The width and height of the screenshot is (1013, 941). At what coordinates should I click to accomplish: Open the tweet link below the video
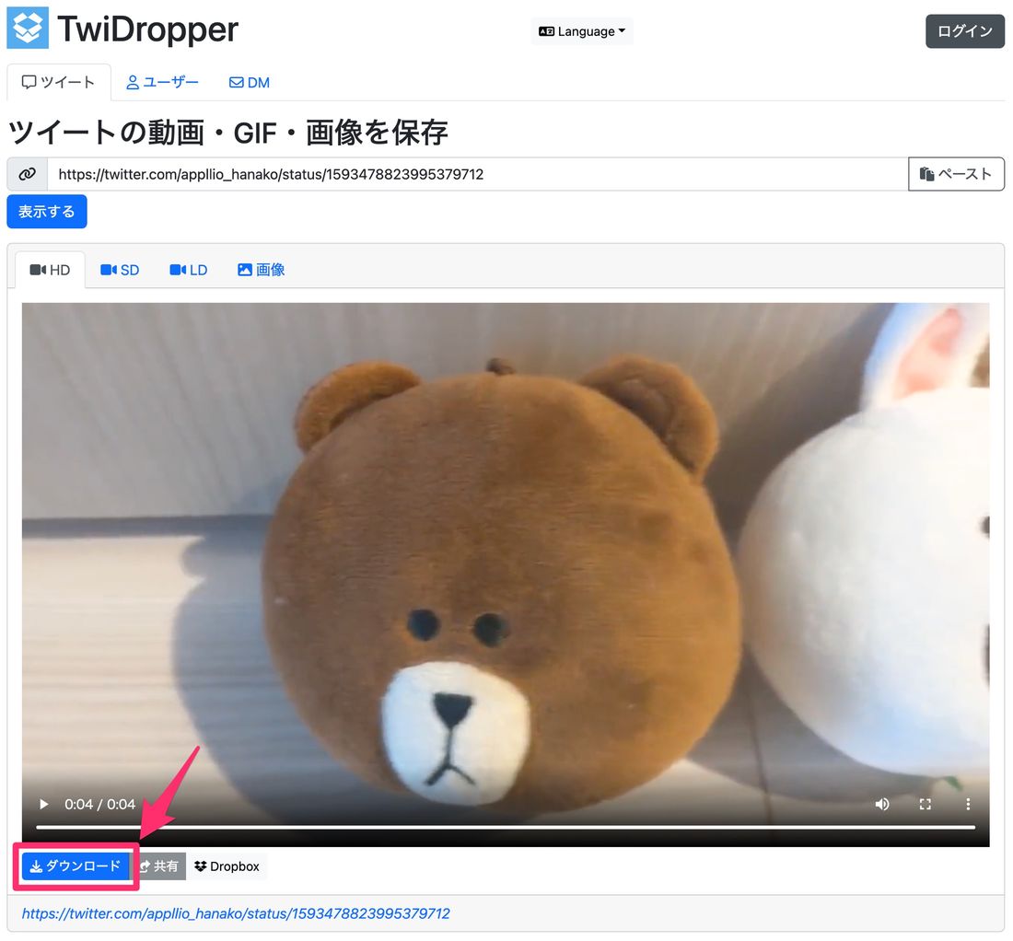pos(236,913)
